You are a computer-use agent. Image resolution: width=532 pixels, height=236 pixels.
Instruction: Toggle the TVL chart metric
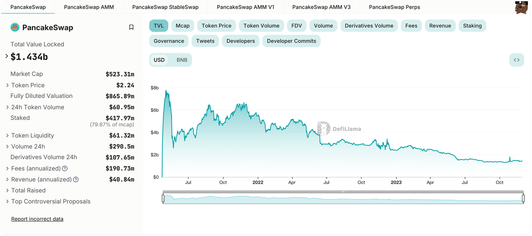[159, 26]
